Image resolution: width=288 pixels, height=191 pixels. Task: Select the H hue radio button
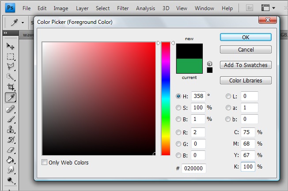coord(178,96)
